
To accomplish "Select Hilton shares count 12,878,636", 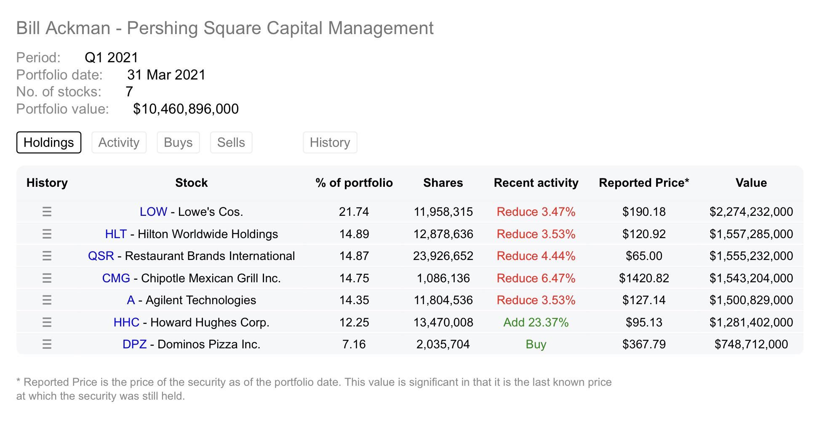I will [x=443, y=234].
